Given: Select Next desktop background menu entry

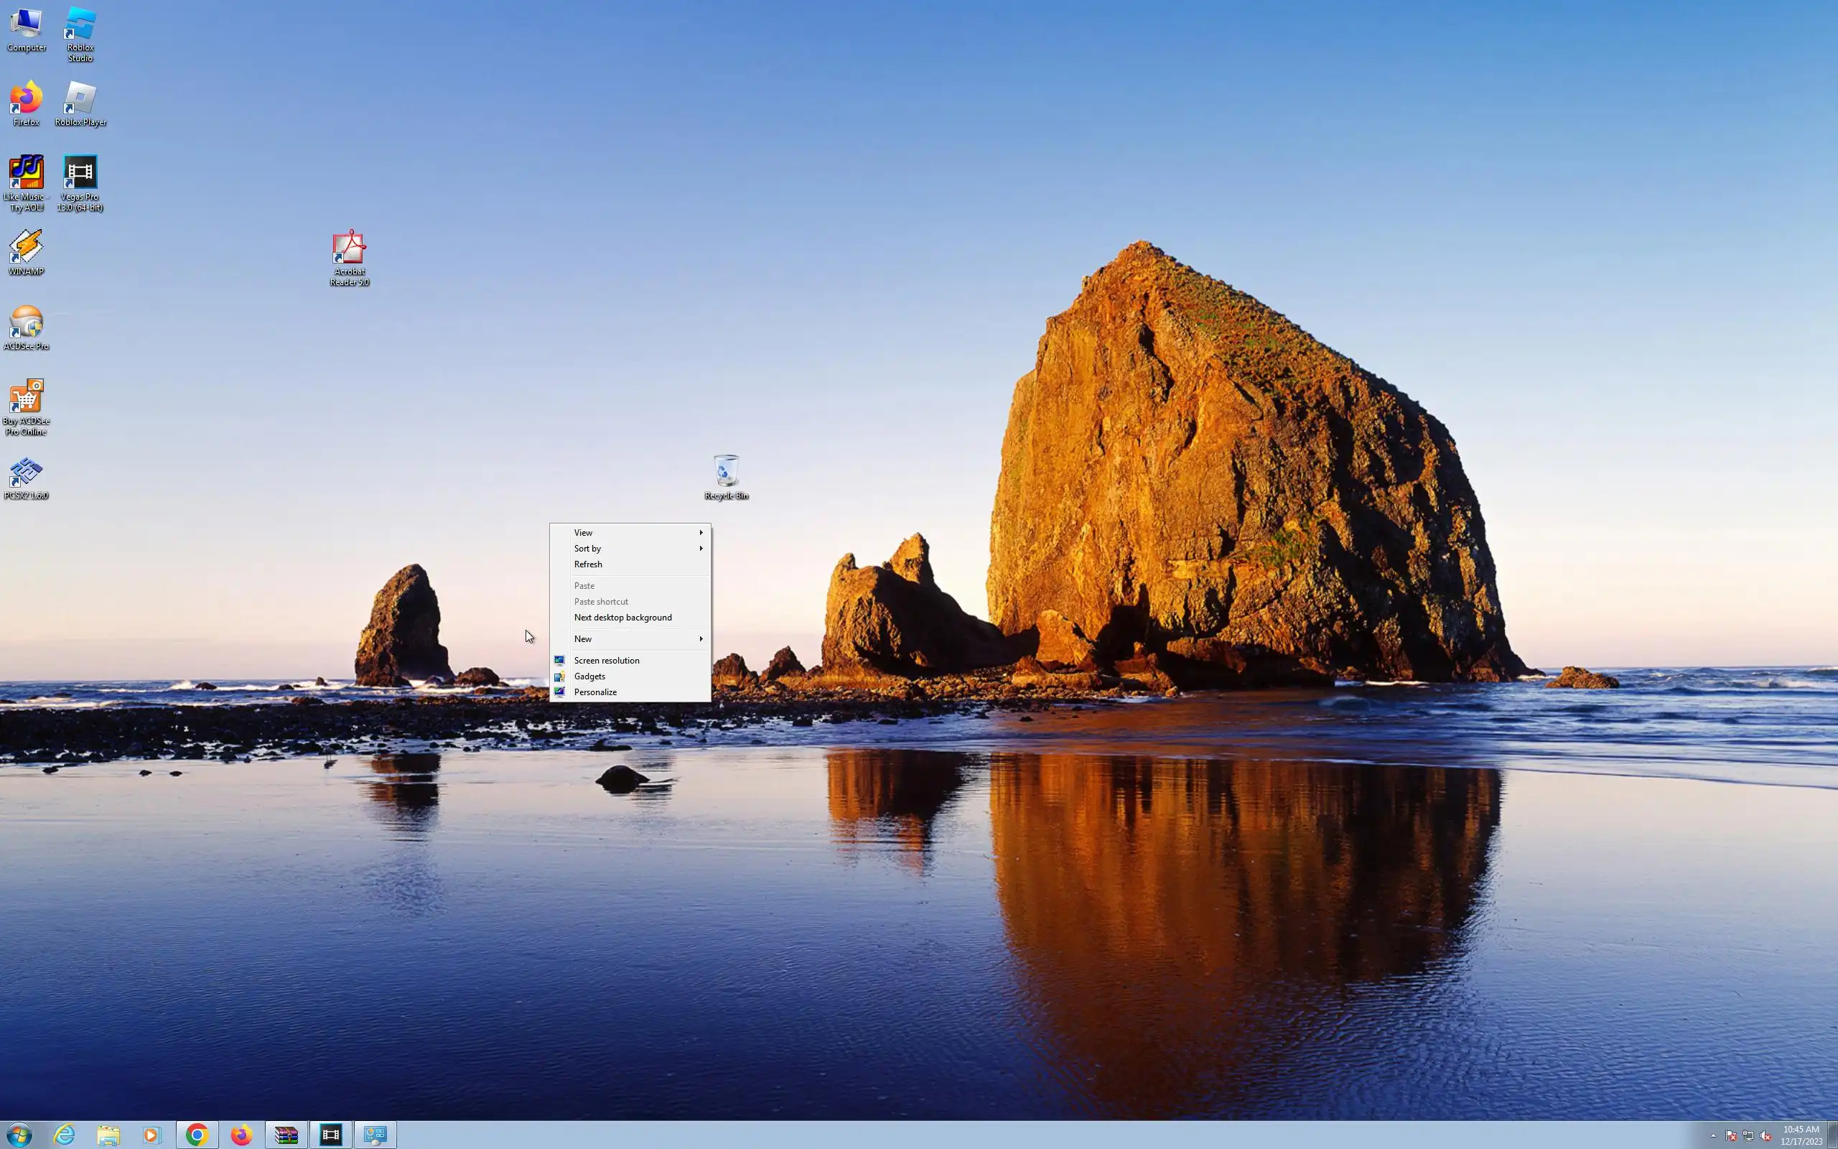Looking at the screenshot, I should 622,618.
